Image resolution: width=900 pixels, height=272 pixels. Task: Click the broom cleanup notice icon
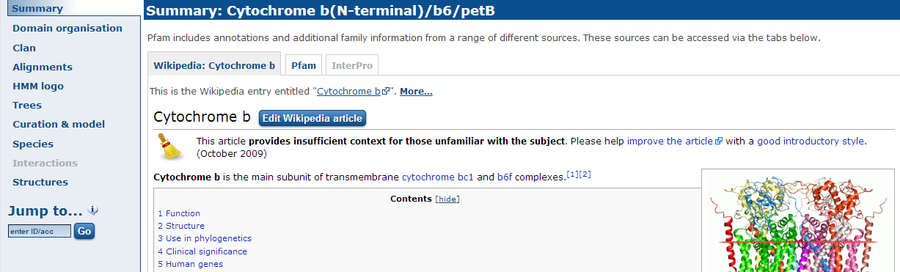[x=172, y=147]
